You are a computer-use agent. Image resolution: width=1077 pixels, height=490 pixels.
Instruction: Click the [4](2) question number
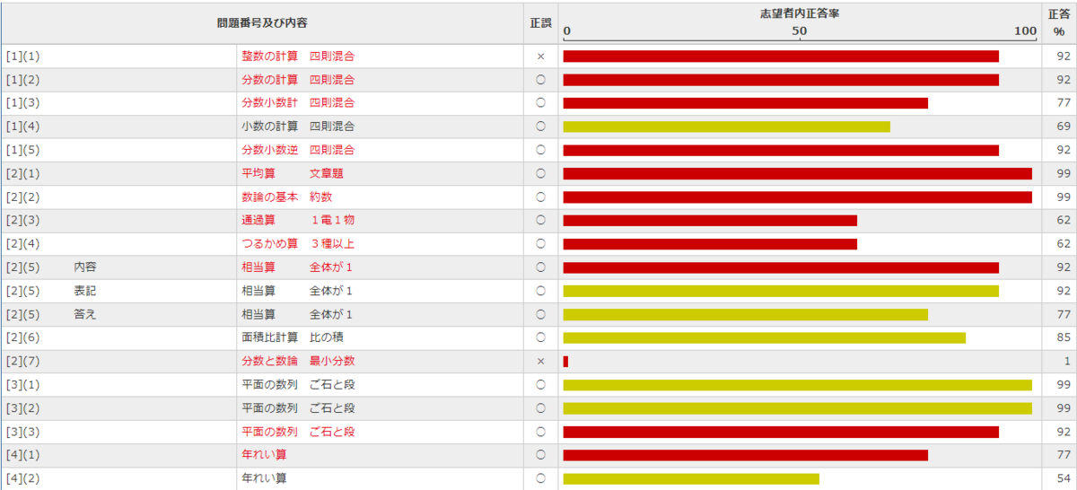tap(22, 478)
